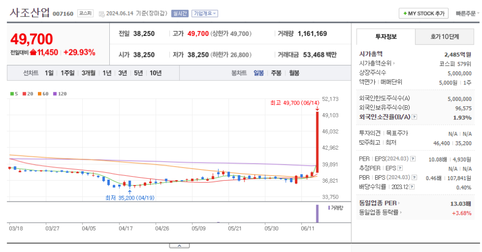The image size is (482, 252).
Task: Click current price 49,700 in red
Action: tap(31, 39)
